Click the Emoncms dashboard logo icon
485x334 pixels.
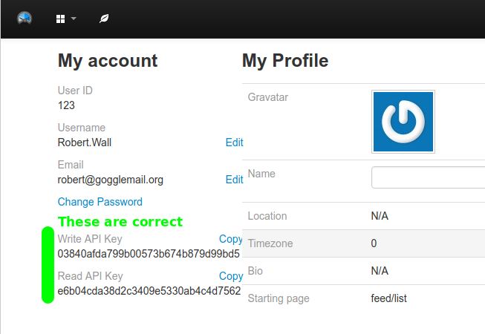25,19
